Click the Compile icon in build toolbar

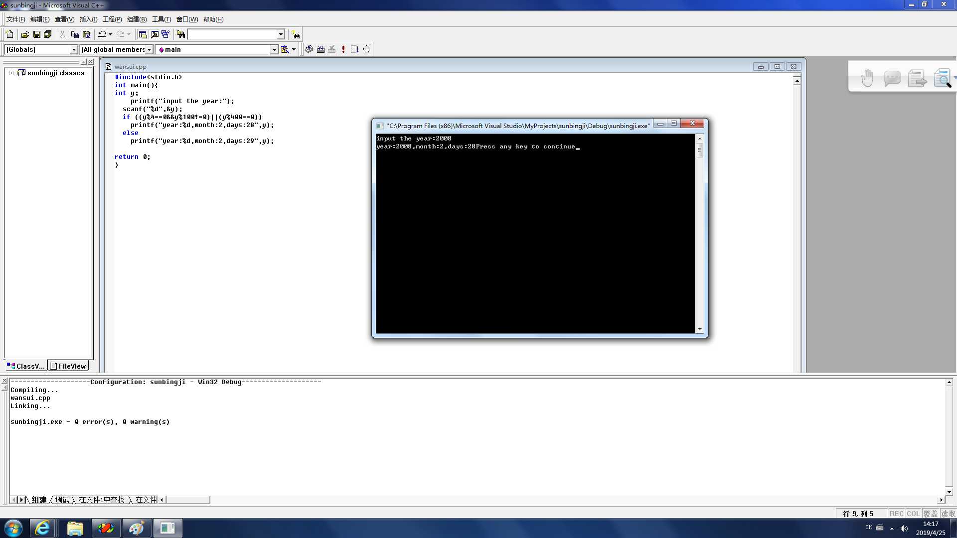tap(310, 49)
